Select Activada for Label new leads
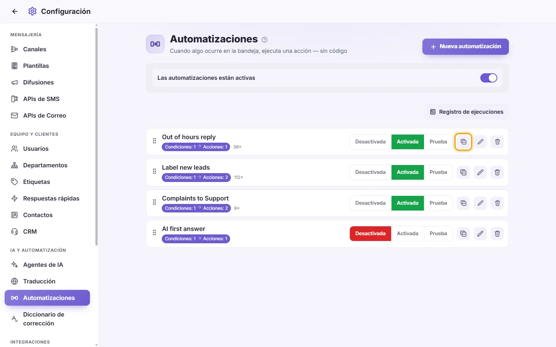This screenshot has width=556, height=347. (408, 172)
